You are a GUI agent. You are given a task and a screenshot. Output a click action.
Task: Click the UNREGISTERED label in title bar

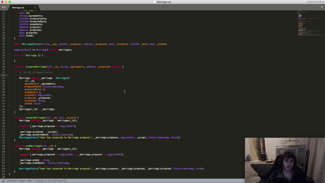pos(315,2)
